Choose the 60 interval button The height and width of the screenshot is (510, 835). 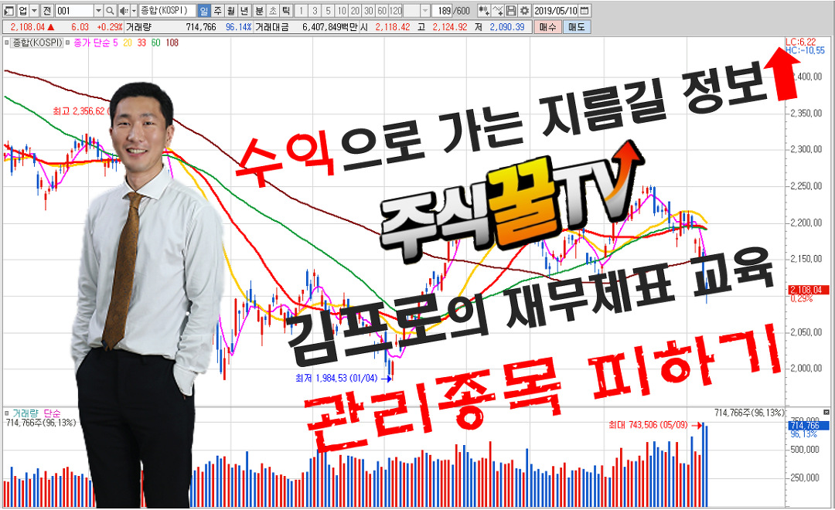tap(382, 11)
